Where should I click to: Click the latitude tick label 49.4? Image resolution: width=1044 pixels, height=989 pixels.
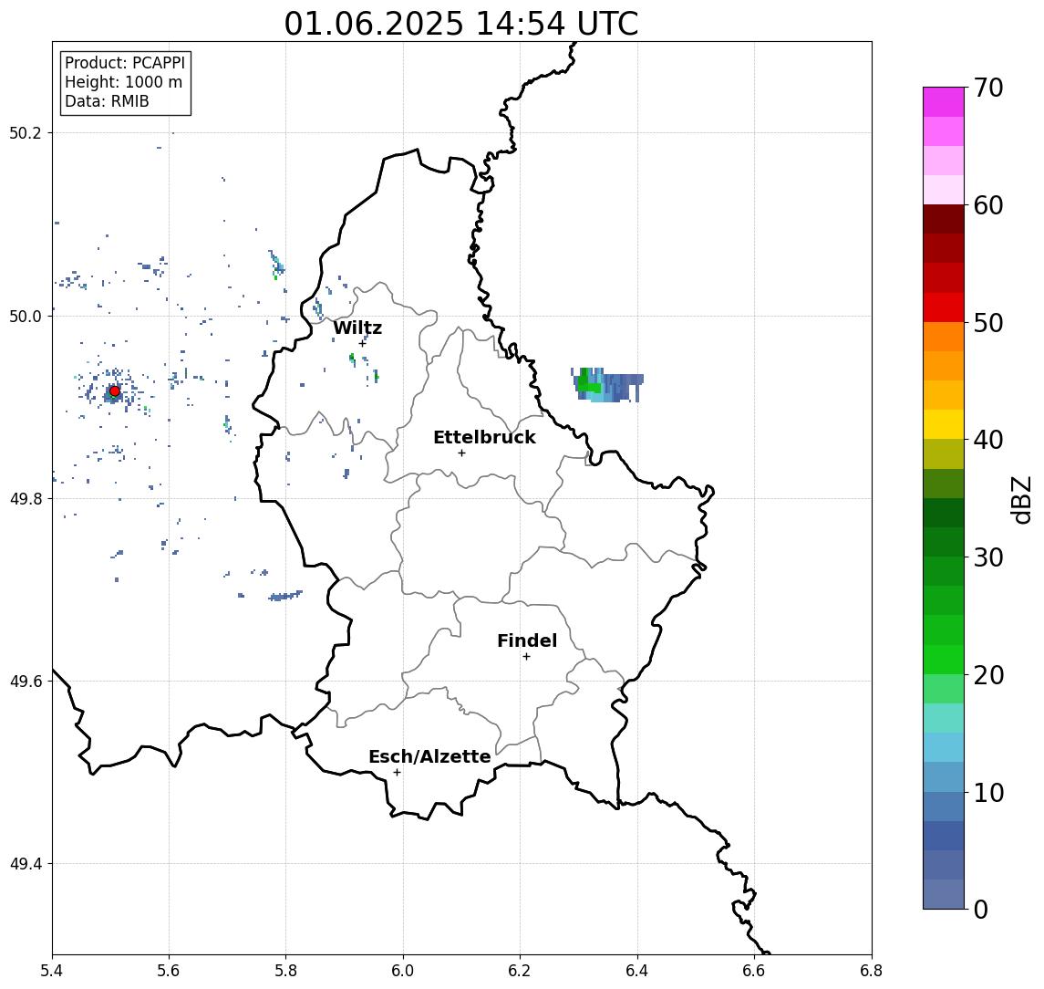coord(26,864)
